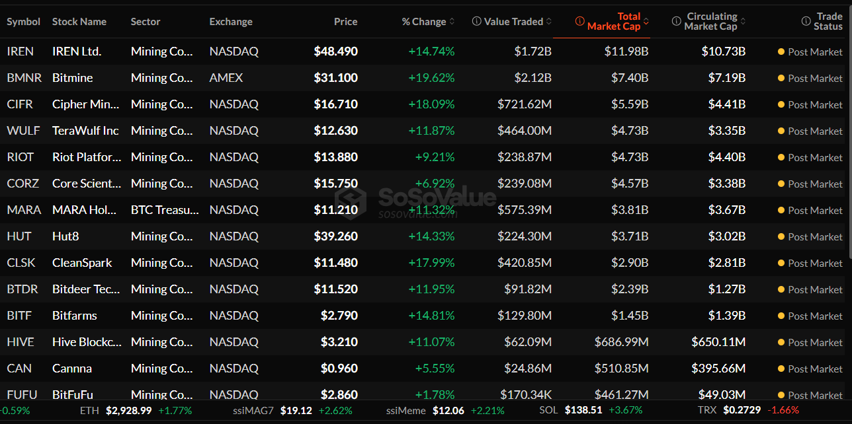The width and height of the screenshot is (852, 424).
Task: Click the info icon beside Trade Status
Action: click(x=806, y=22)
